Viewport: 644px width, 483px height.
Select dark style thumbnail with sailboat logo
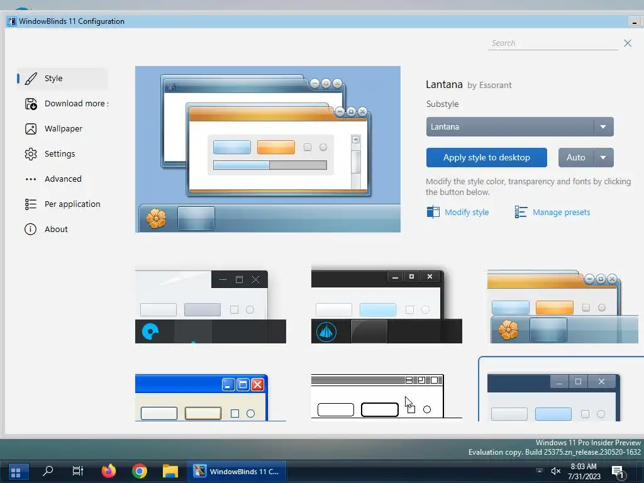(387, 305)
